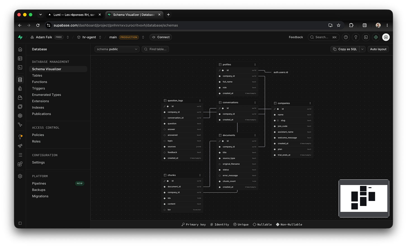
Task: Open the Logs list icon in sidebar
Action: click(20, 155)
